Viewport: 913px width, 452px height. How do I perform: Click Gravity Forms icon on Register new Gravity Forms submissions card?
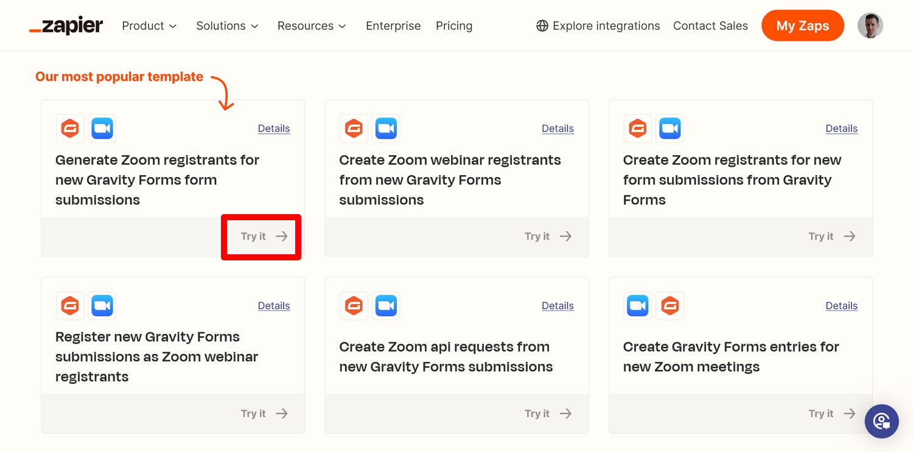pos(70,305)
